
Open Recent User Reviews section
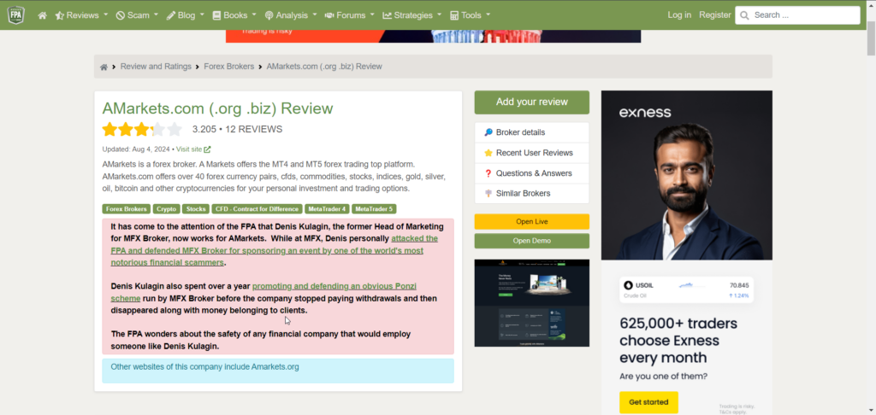(x=532, y=153)
